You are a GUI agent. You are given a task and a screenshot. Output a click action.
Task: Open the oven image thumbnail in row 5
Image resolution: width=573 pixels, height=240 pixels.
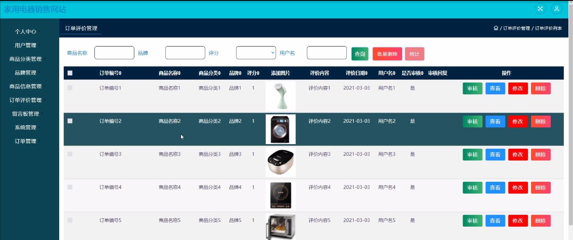[x=280, y=227]
